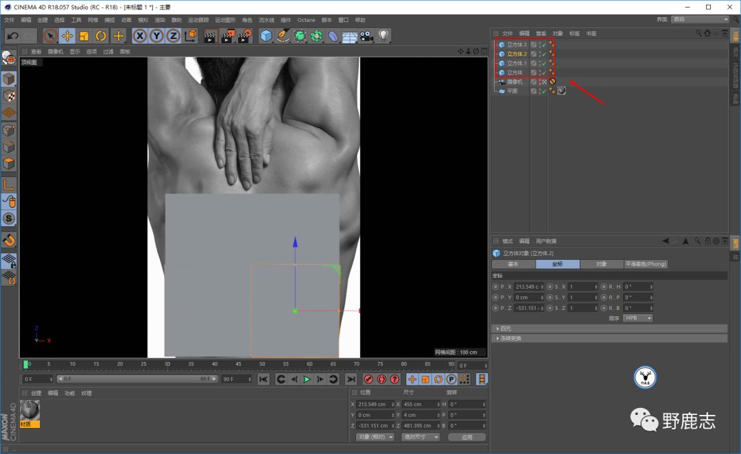The width and height of the screenshot is (741, 454).
Task: Click the floor grid object icon
Action: (x=350, y=36)
